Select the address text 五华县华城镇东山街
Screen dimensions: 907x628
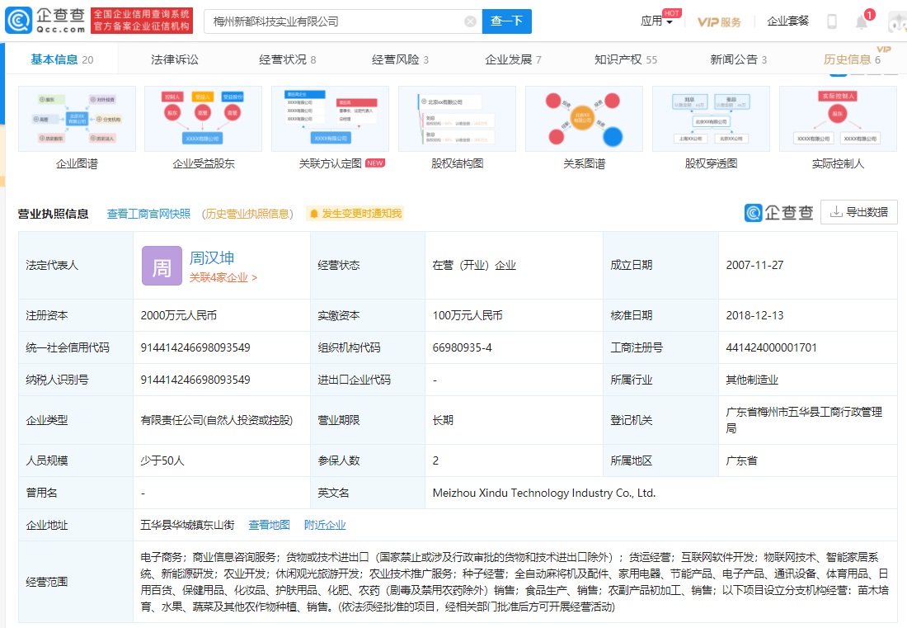point(187,525)
